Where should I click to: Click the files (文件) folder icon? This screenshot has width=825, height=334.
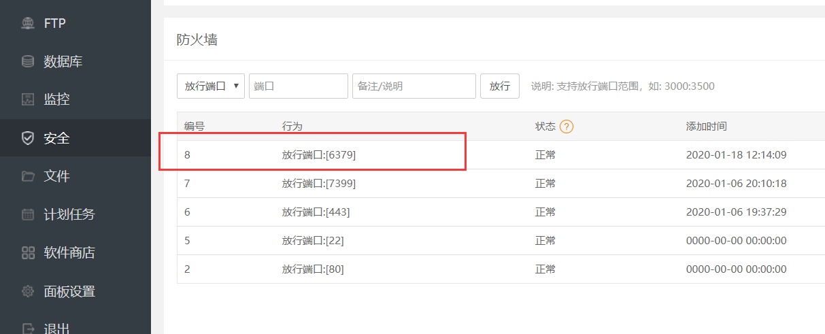28,176
